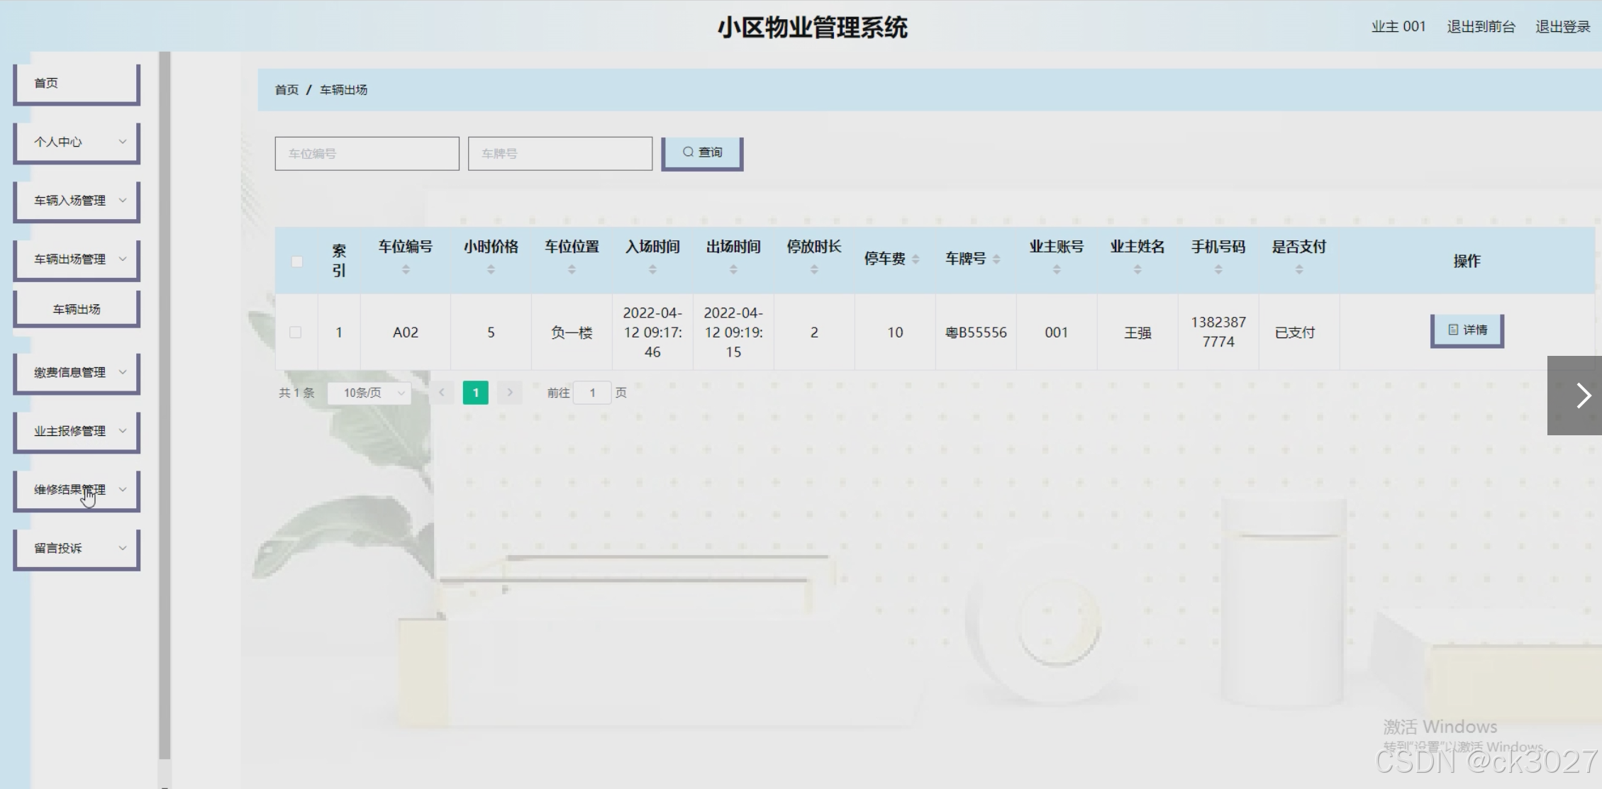1602x789 pixels.
Task: Click 退出到前台 link in header
Action: click(x=1481, y=27)
